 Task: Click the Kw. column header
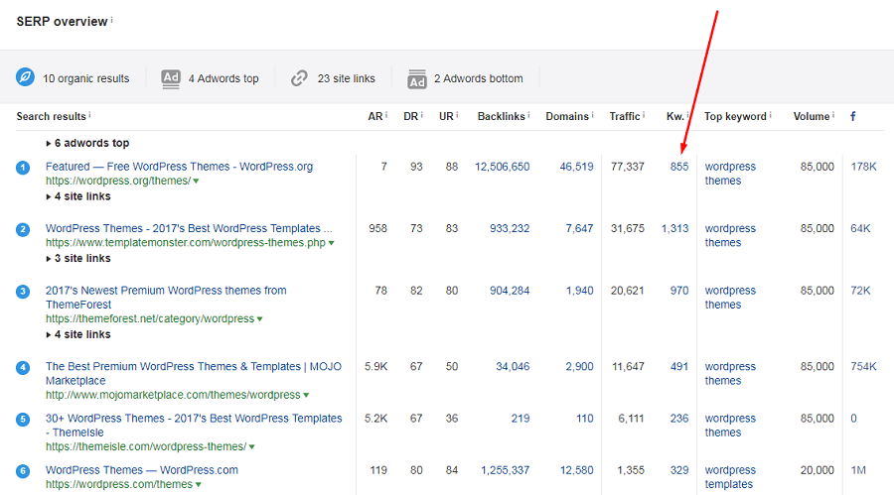pyautogui.click(x=675, y=116)
